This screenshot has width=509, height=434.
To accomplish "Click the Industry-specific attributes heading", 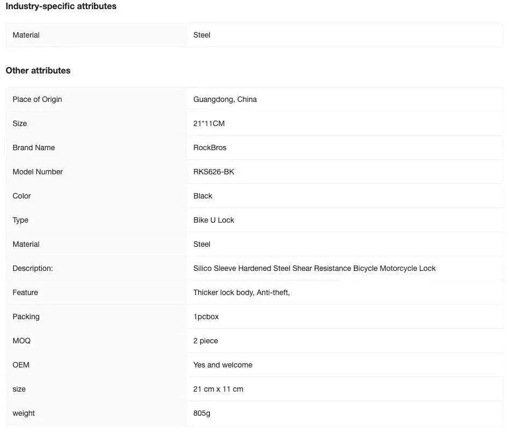I will coord(61,6).
